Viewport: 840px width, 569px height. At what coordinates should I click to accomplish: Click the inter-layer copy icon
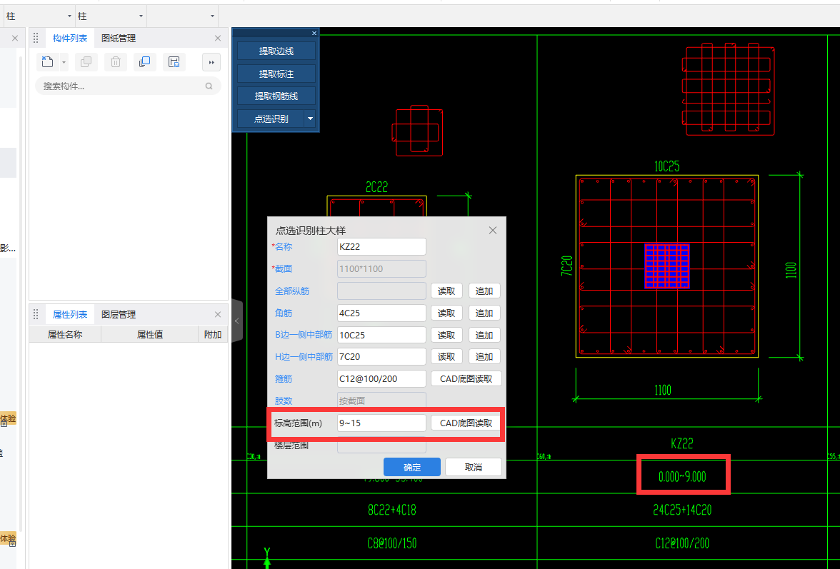click(x=144, y=62)
